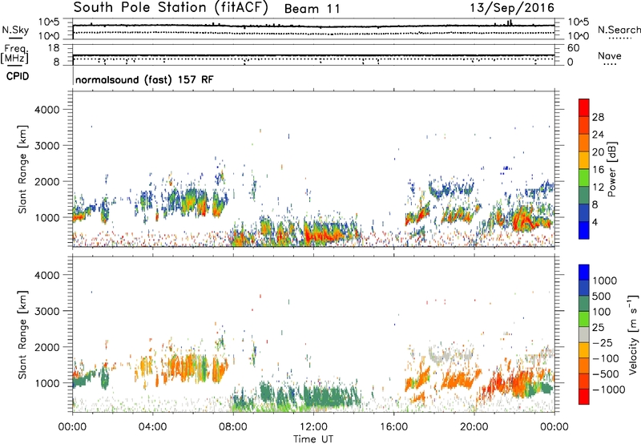
Task: Click the '20' label on Power colorbar
Action: [x=598, y=152]
